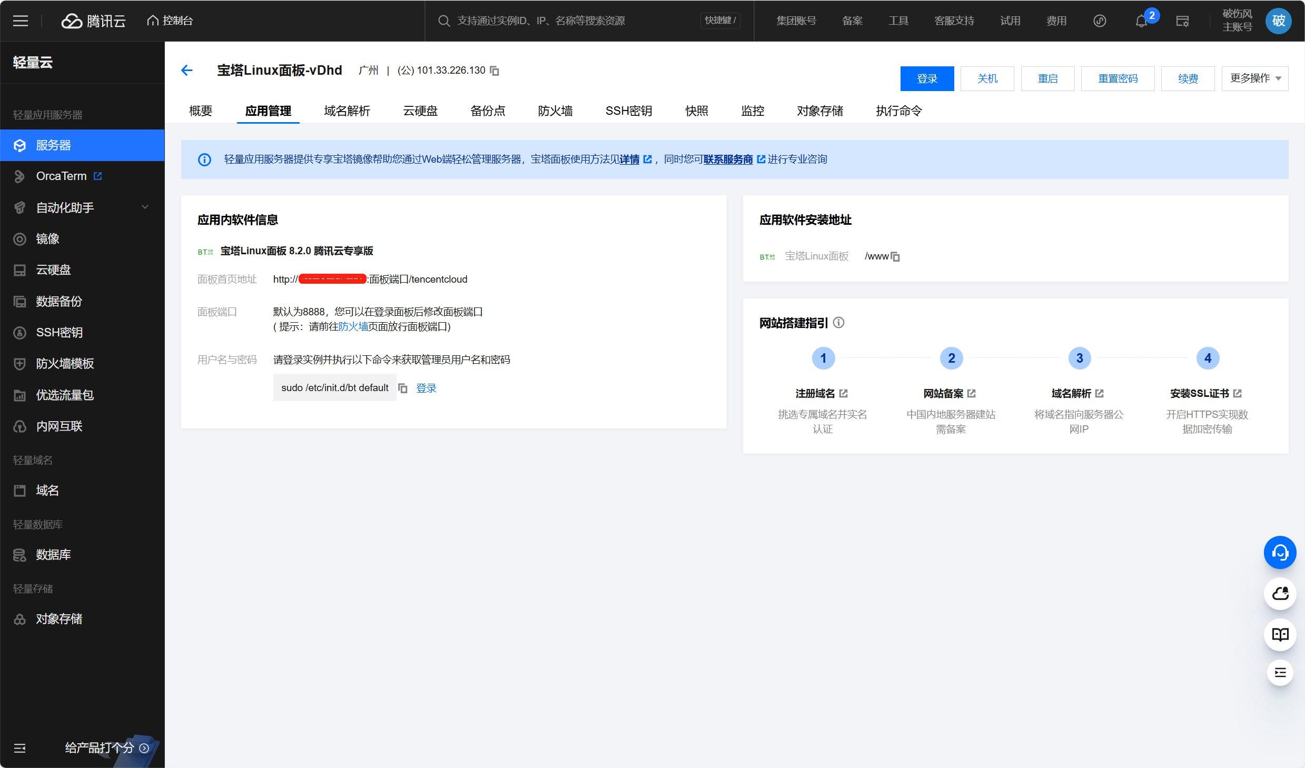The image size is (1305, 768).
Task: Click the 重启 button
Action: [x=1047, y=78]
